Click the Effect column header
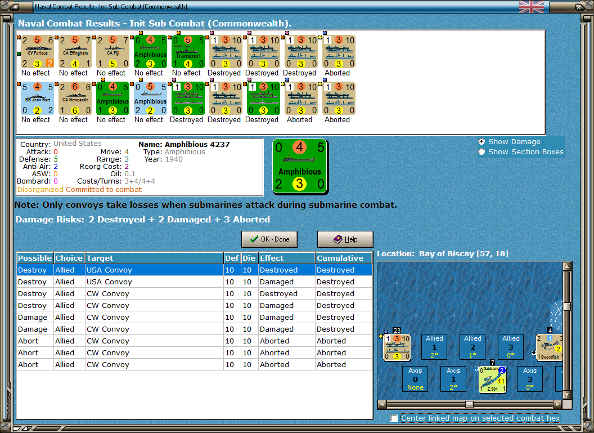594x433 pixels. [x=287, y=258]
